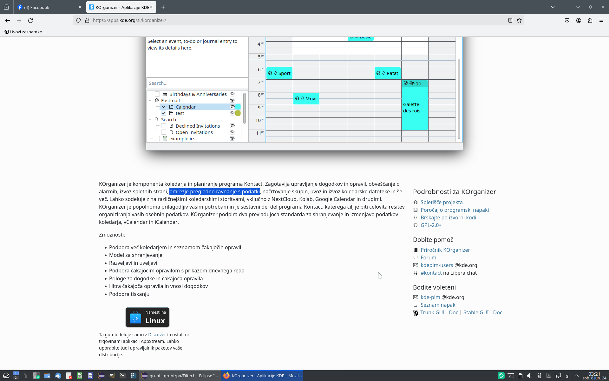Toggle eye icon for Fastmail
This screenshot has height=381, width=609.
pyautogui.click(x=232, y=100)
